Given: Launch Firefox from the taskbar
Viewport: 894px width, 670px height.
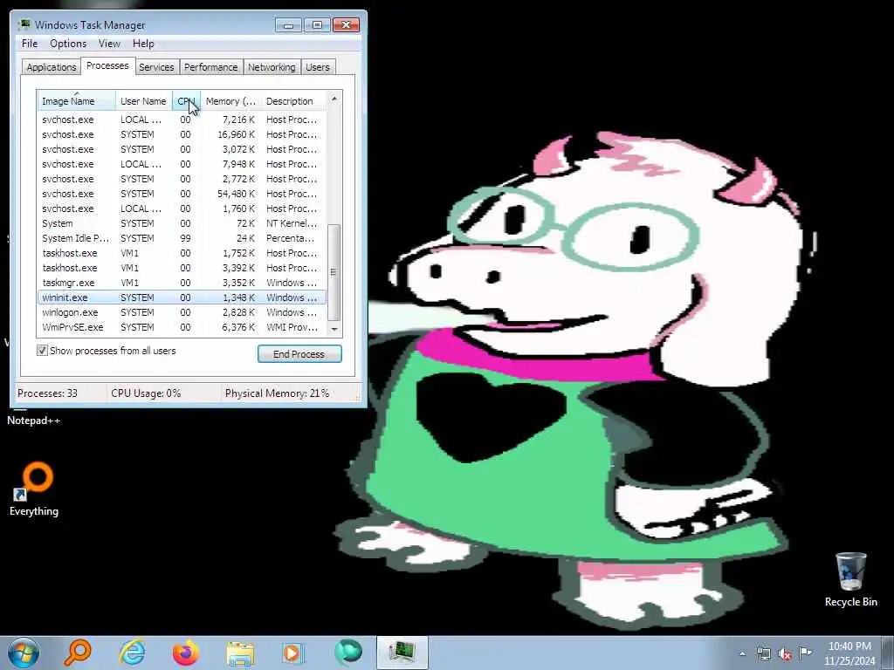Looking at the screenshot, I should coord(186,653).
